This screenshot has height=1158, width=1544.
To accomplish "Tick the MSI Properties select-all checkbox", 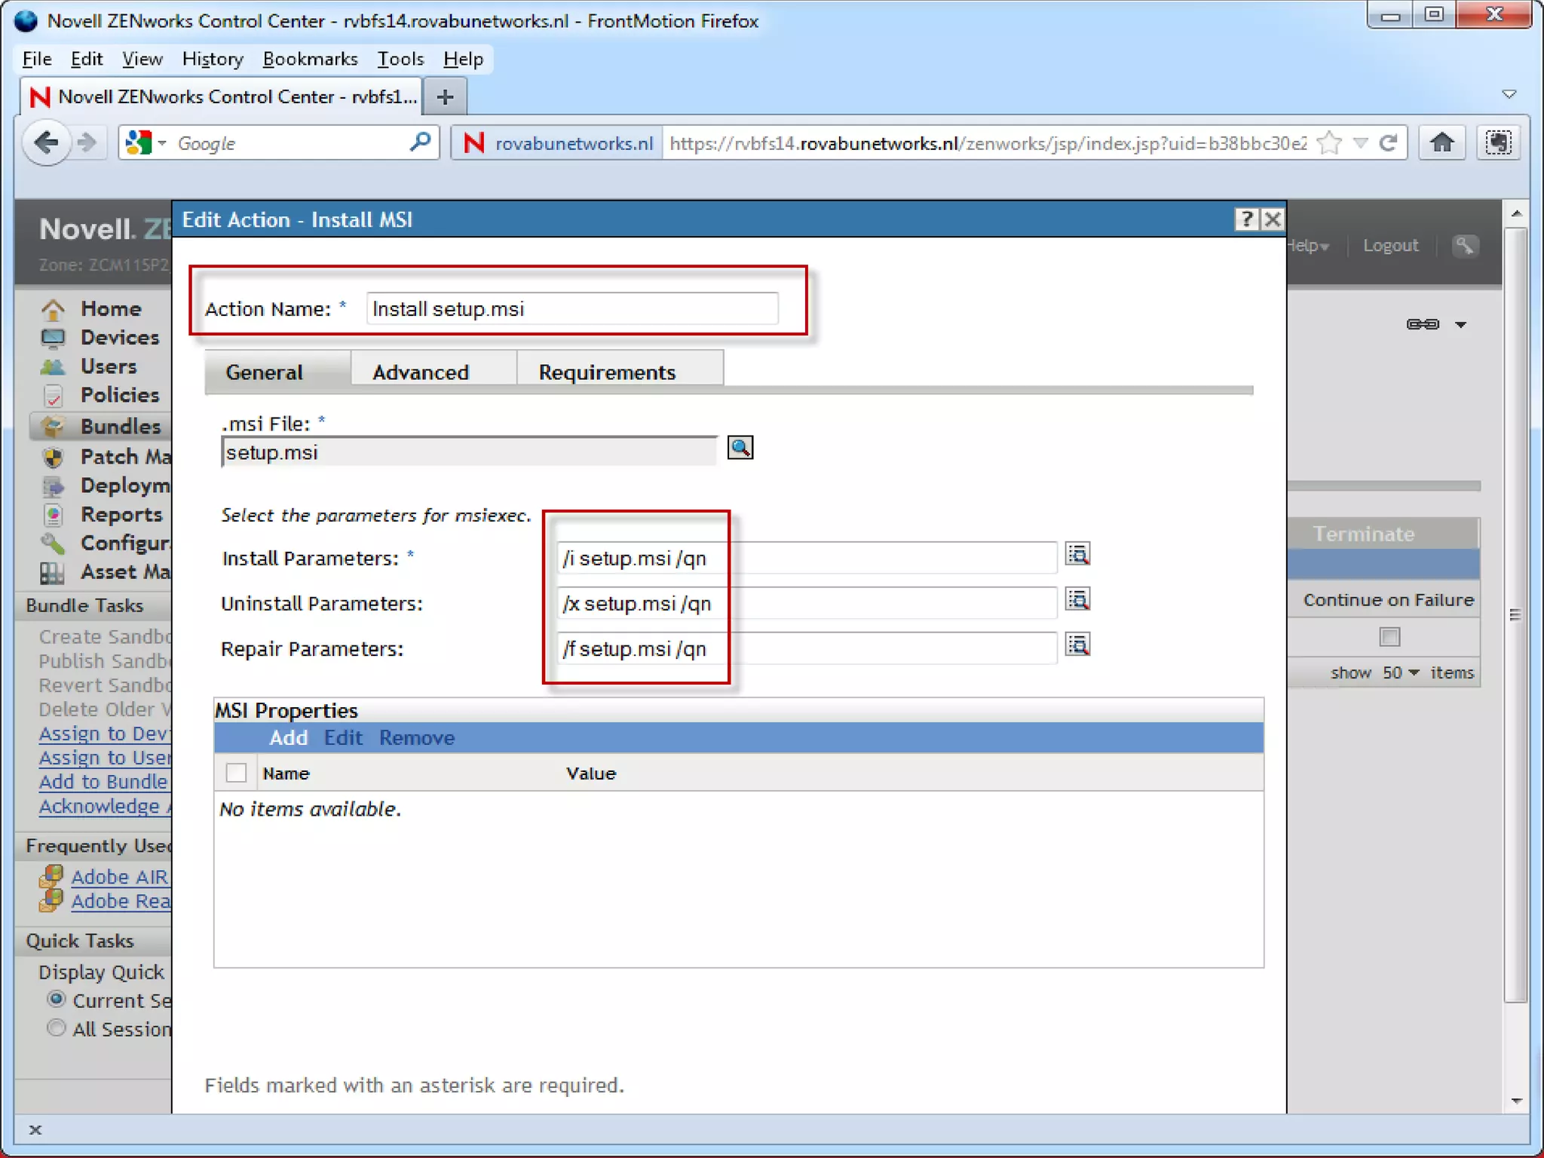I will coord(236,773).
